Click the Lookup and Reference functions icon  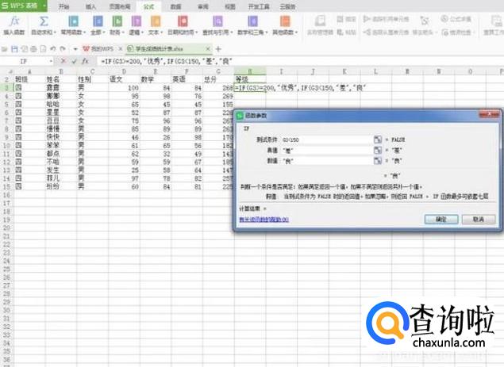217,22
